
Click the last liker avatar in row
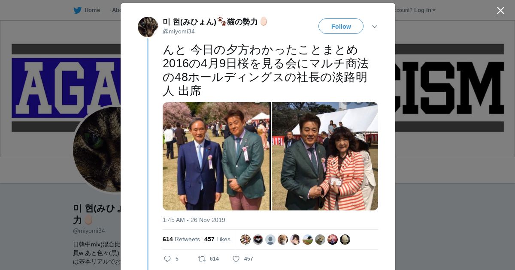pos(345,240)
